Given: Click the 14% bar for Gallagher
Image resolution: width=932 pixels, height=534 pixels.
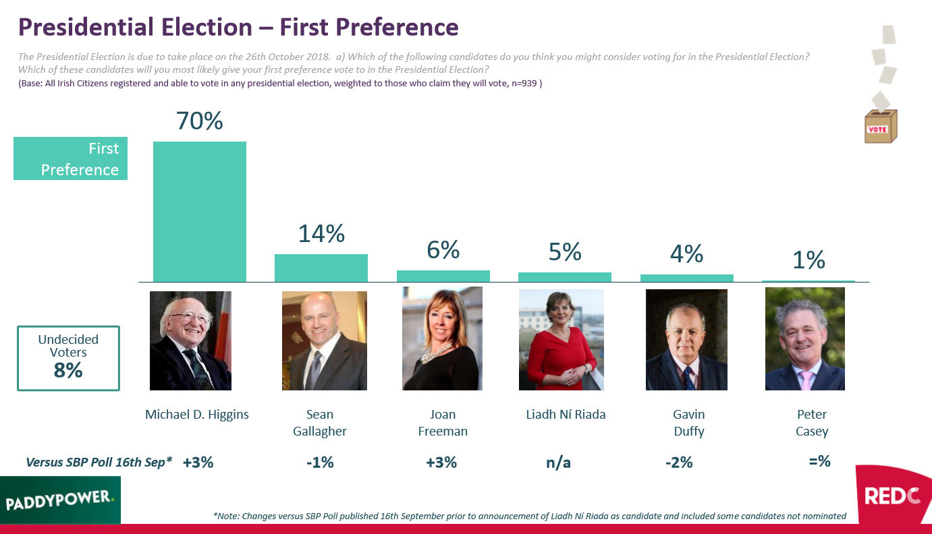Looking at the screenshot, I should click(321, 268).
